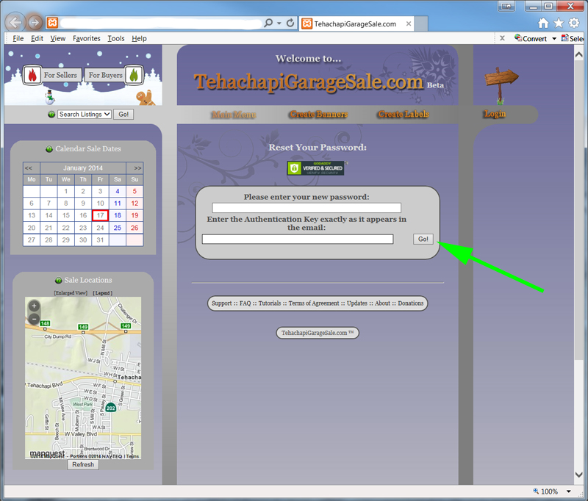Open Create Labels page

404,115
